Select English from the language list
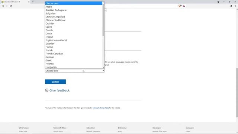 74,37
